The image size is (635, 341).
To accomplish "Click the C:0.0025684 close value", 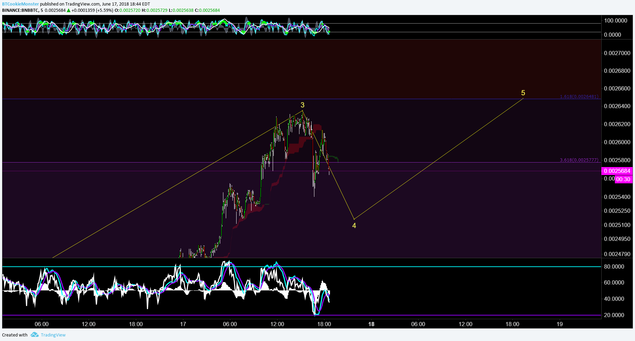I will click(x=207, y=10).
